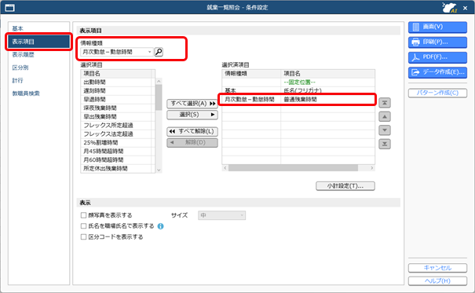Click the AI assistant cloud icon
The width and height of the screenshot is (475, 293).
[x=449, y=8]
